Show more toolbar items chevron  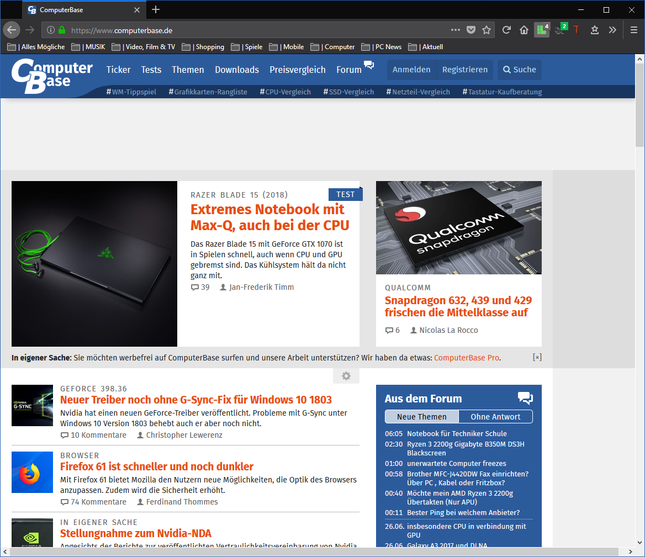tap(612, 30)
